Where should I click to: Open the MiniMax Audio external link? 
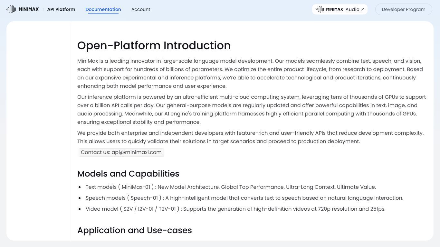point(340,9)
